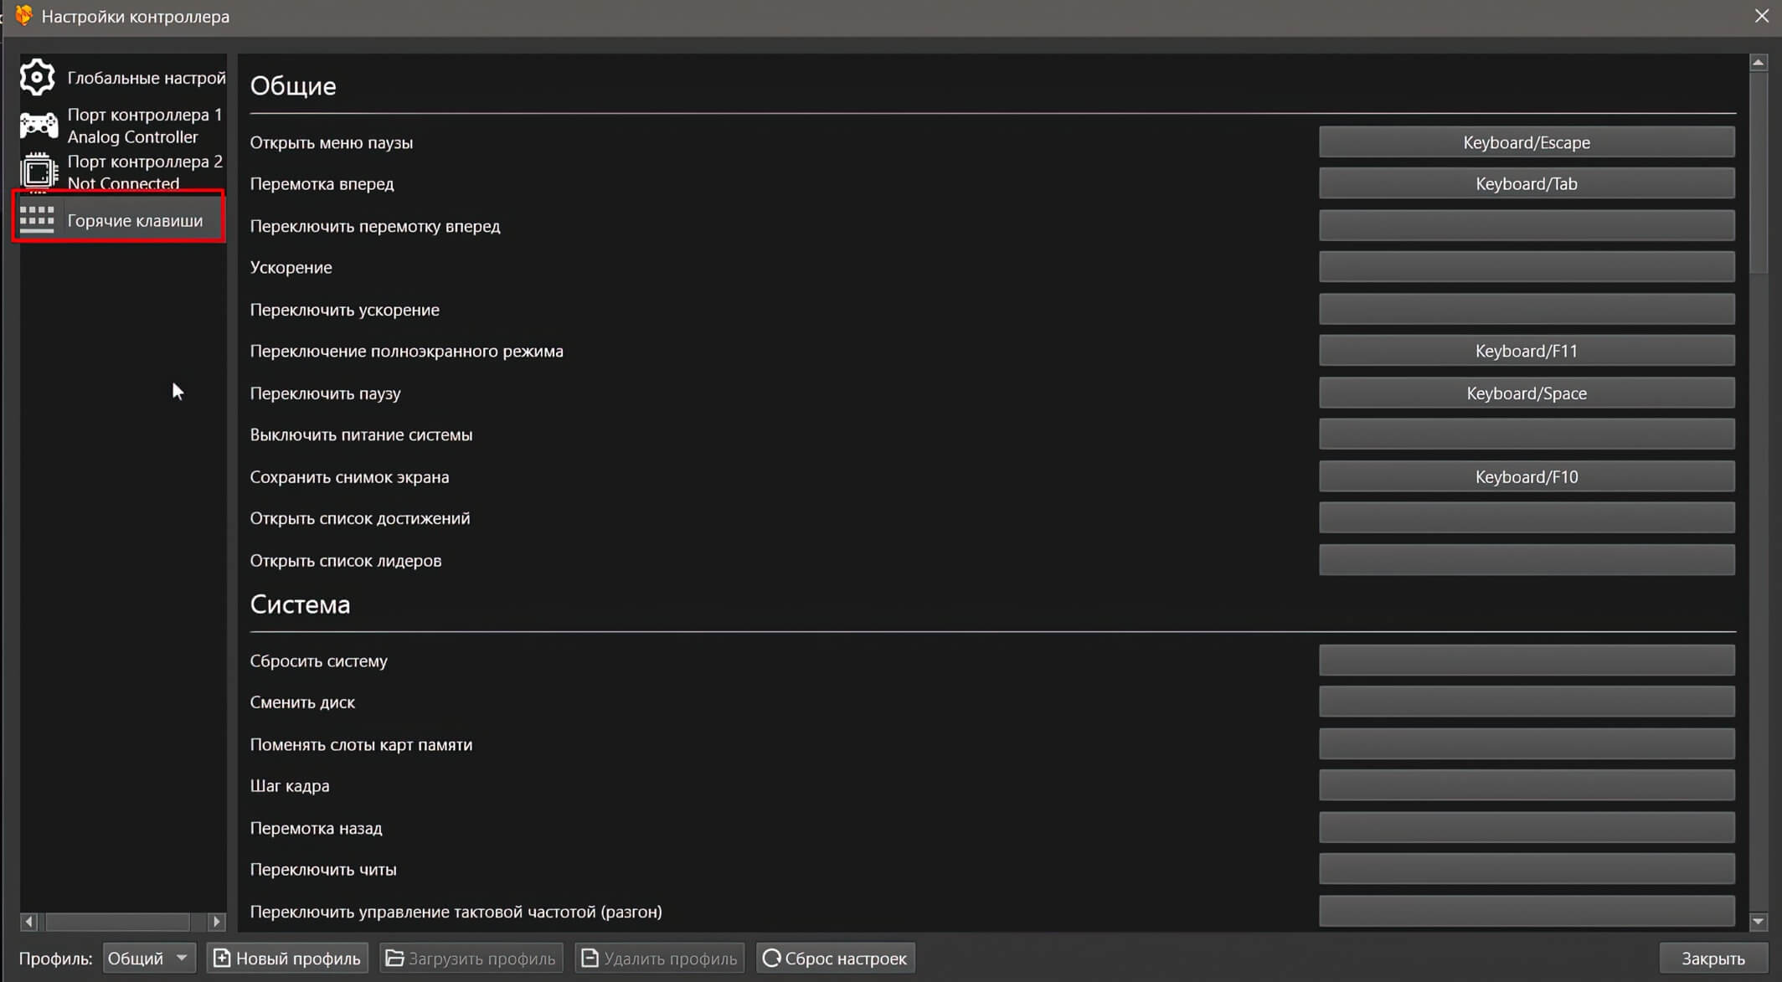Image resolution: width=1782 pixels, height=982 pixels.
Task: Click "Загрузить профиль" button
Action: point(471,958)
